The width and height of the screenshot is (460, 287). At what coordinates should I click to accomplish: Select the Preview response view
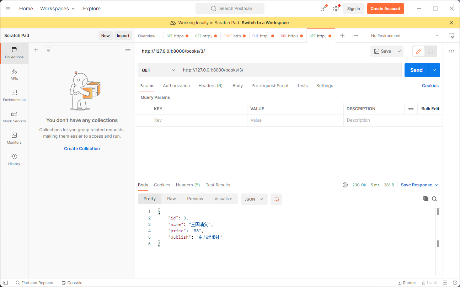coord(195,199)
